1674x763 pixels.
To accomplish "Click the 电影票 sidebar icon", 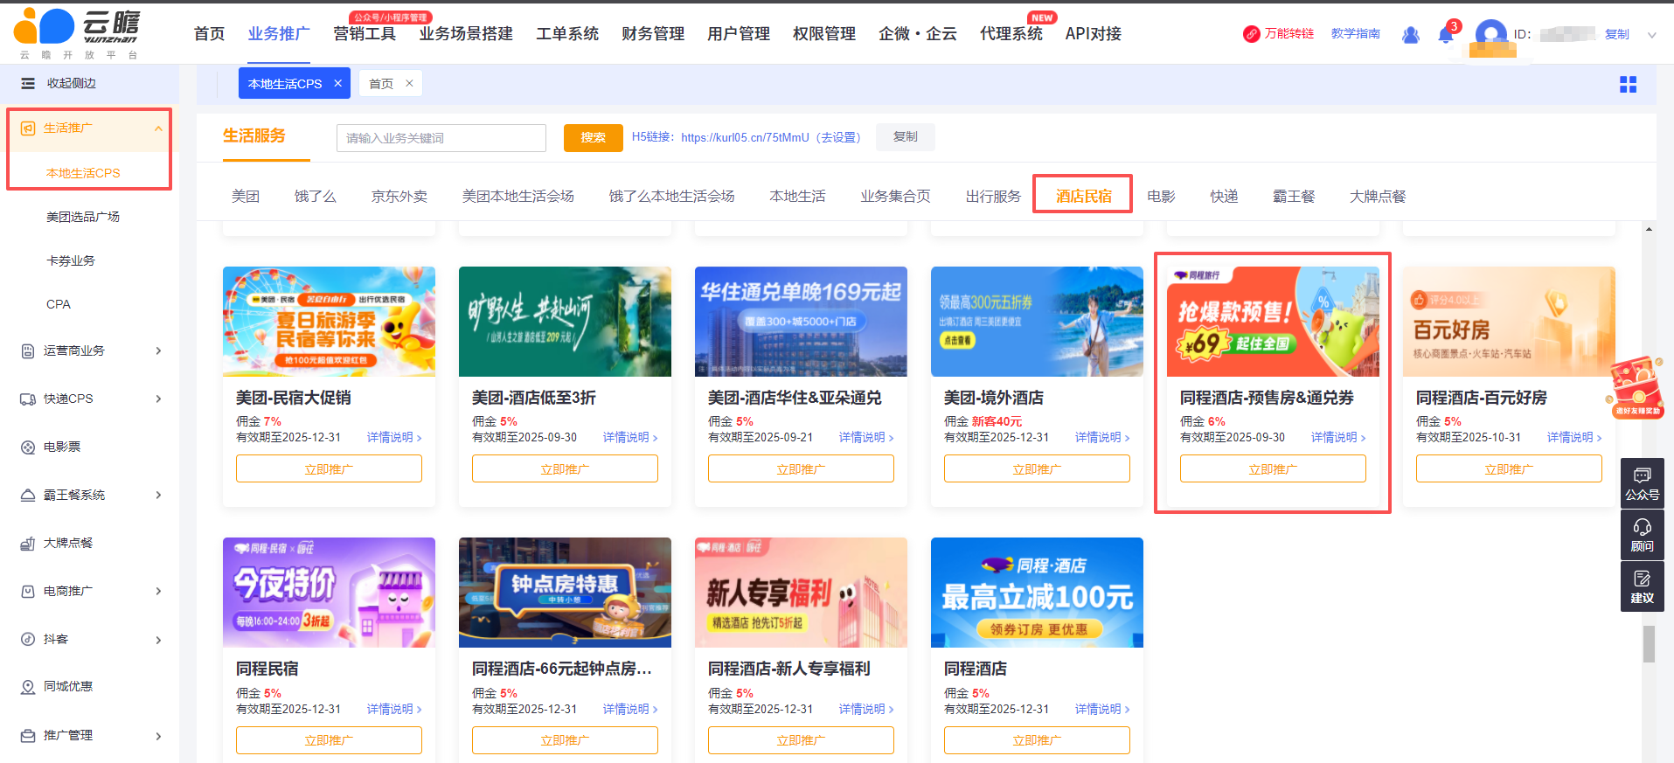I will tap(28, 447).
